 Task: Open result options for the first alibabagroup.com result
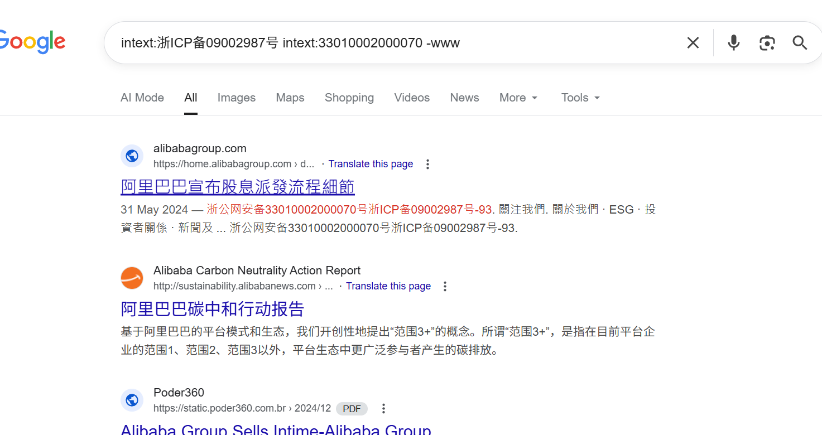click(x=427, y=164)
